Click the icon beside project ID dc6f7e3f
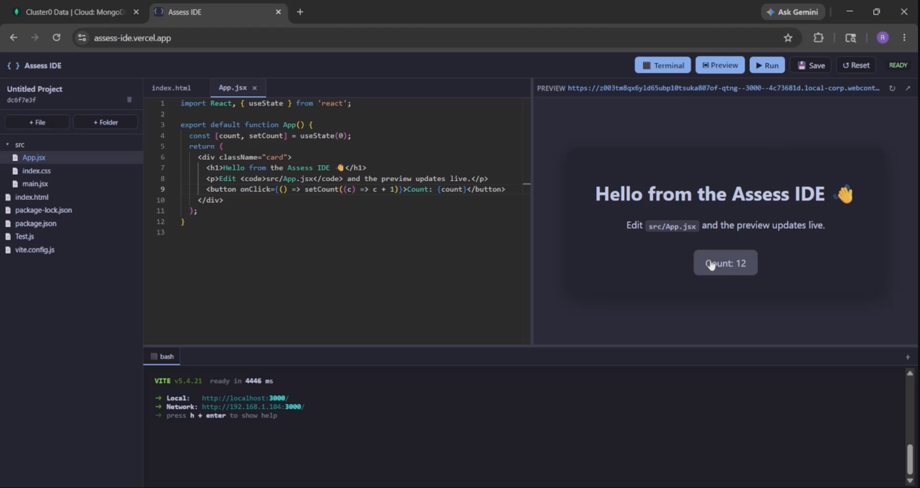920x488 pixels. pos(129,100)
